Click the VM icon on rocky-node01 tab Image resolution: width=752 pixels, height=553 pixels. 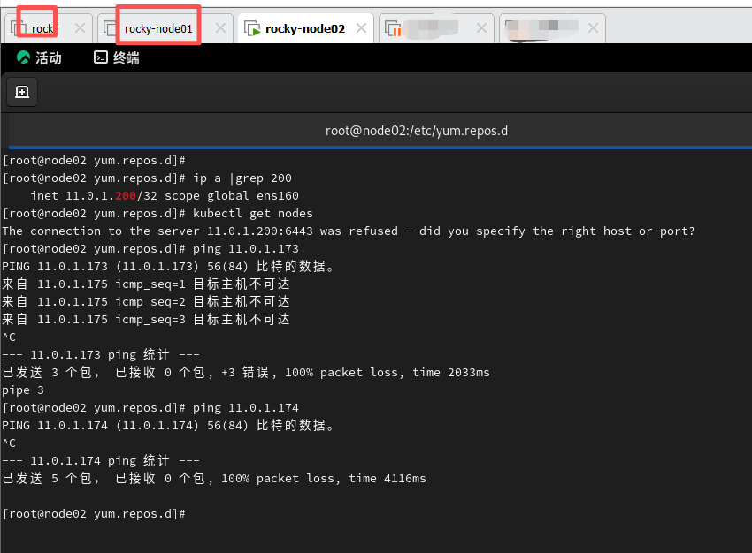click(x=111, y=29)
